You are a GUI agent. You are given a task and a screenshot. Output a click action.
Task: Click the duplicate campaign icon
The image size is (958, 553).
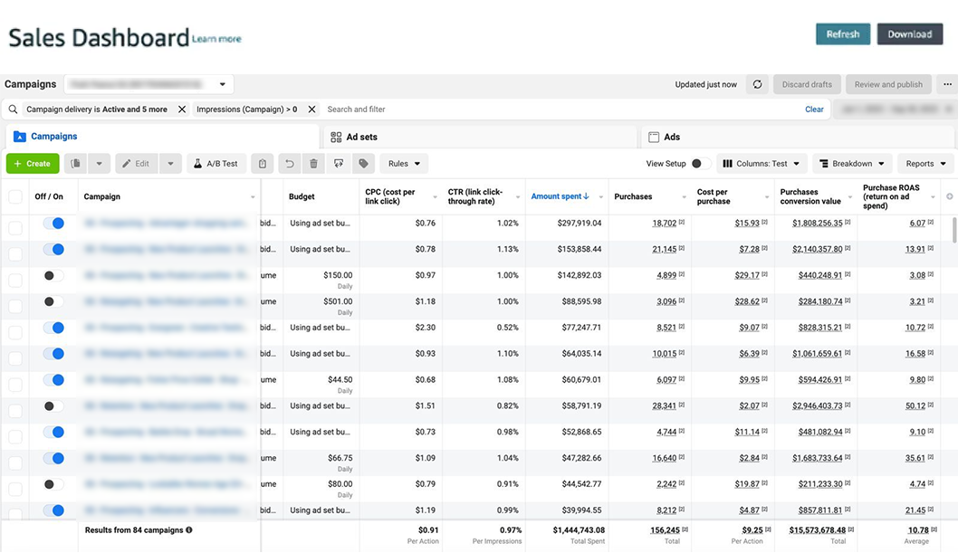coord(76,164)
